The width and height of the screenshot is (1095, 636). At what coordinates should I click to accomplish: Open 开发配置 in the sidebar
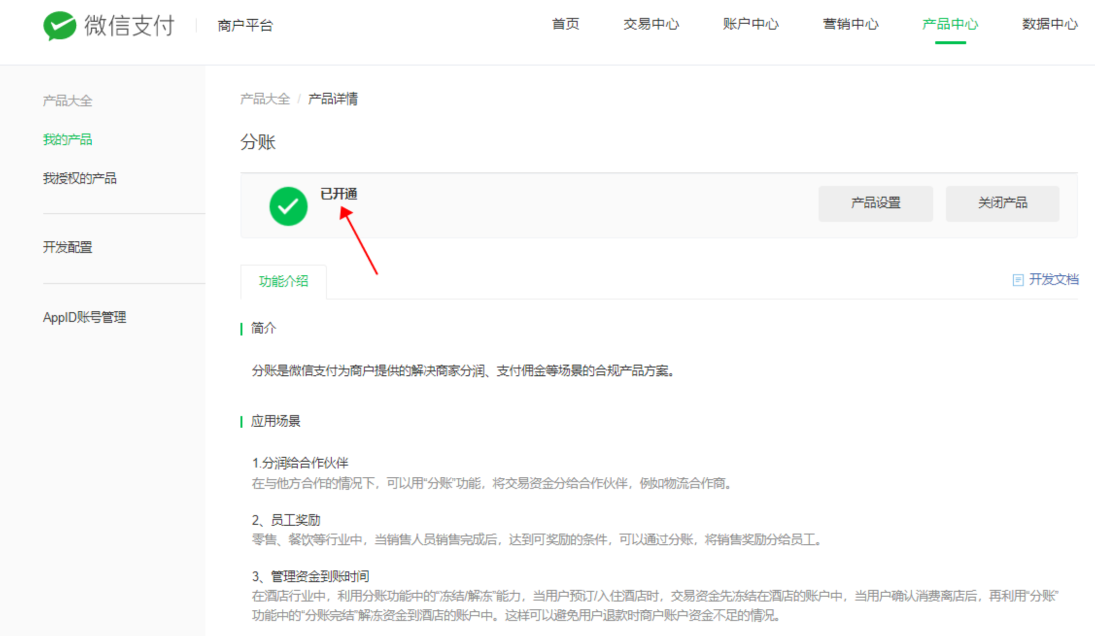point(68,248)
